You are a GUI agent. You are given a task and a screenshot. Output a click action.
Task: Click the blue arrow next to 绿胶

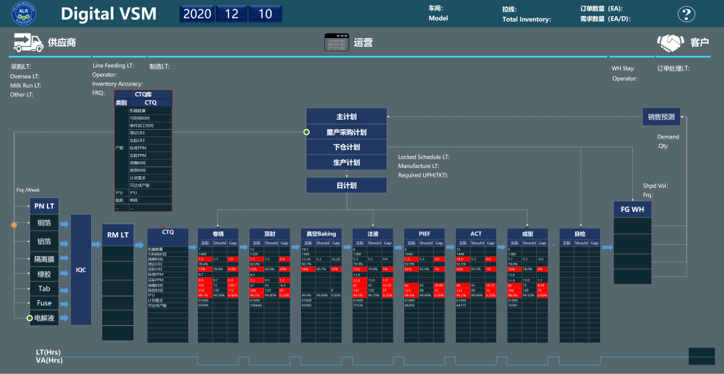click(x=64, y=274)
